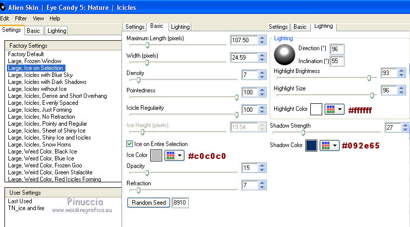Expand the Highlight Color dropdown arrow
Image resolution: width=410 pixels, height=227 pixels.
point(340,109)
